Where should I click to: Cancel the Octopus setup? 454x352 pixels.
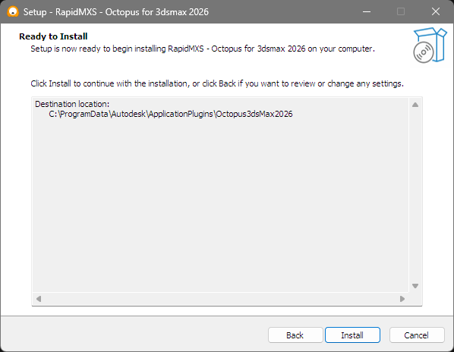[x=417, y=335]
